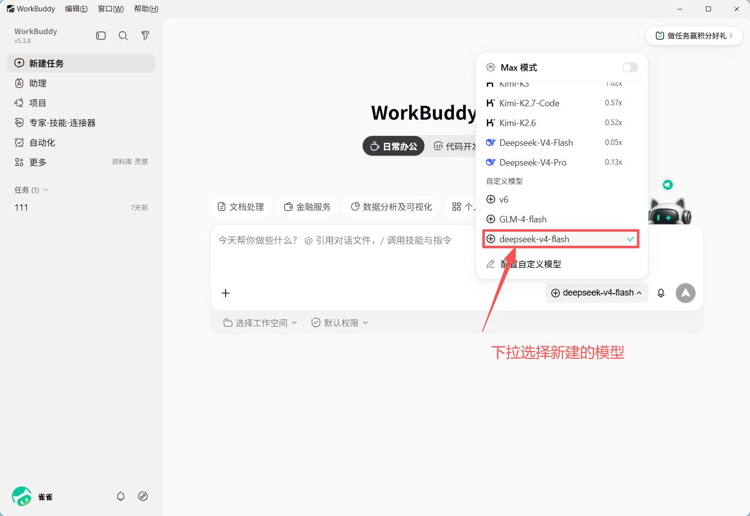Click the 做任务赢积分好礼 button
The height and width of the screenshot is (516, 750).
click(694, 36)
